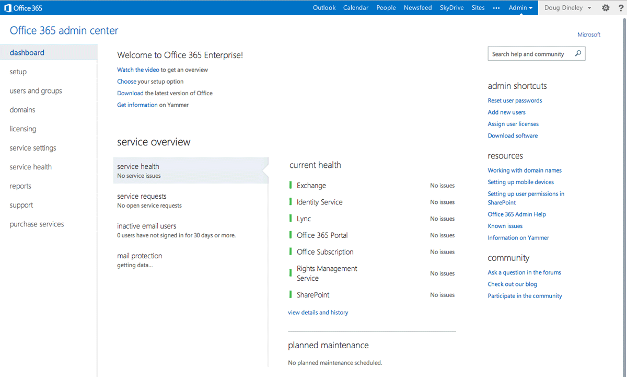Go to SkyDrive in top navigation
The height and width of the screenshot is (377, 627).
coord(451,8)
